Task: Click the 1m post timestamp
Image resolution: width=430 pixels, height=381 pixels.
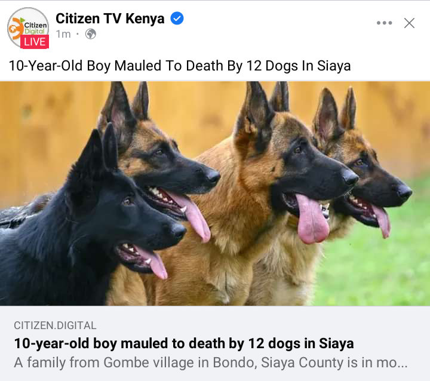Action: (x=63, y=34)
